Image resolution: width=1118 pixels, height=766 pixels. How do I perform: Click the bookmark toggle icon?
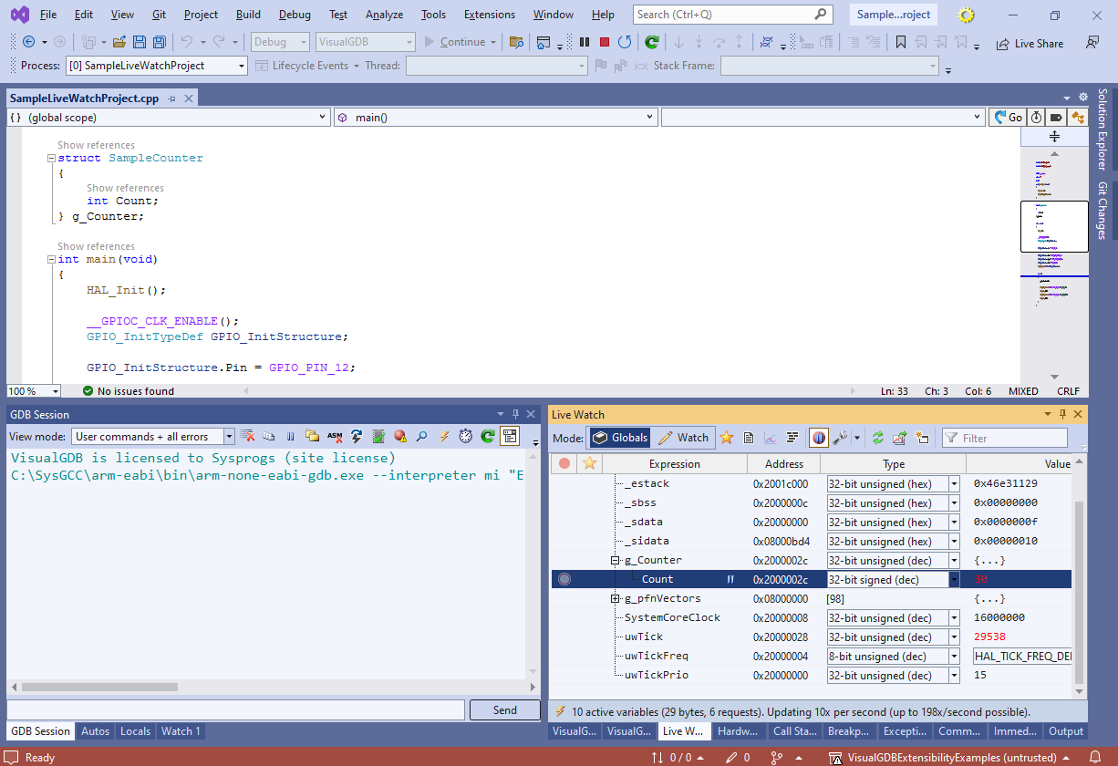click(x=901, y=42)
